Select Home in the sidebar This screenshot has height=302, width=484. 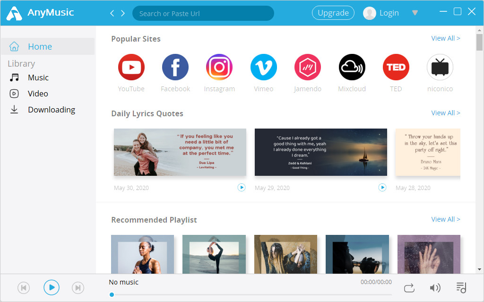coord(48,46)
